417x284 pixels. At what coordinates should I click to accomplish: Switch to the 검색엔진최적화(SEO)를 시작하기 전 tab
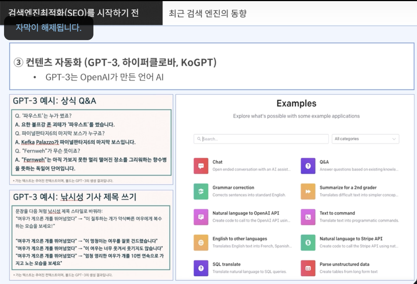coord(81,13)
